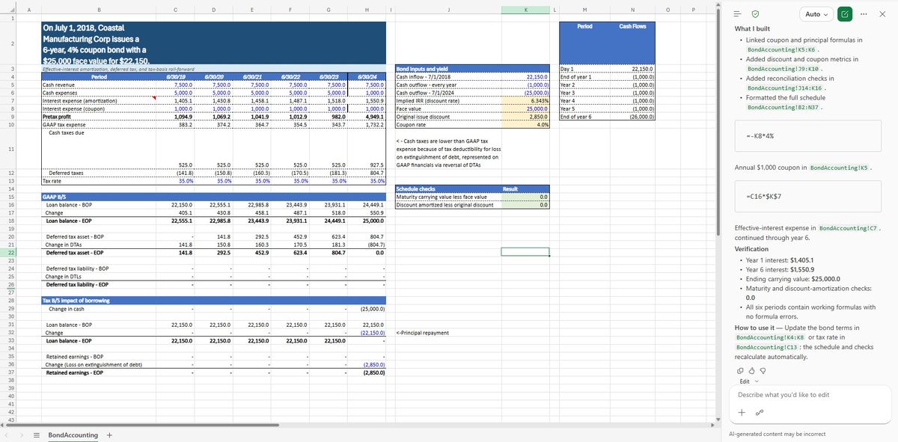Viewport: 898px width, 442px height.
Task: Click the connector icon in prompt box
Action: pos(759,412)
